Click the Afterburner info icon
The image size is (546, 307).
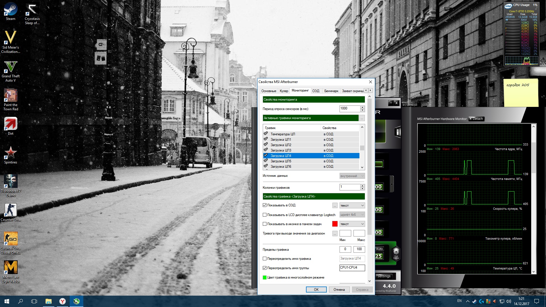pos(398,132)
